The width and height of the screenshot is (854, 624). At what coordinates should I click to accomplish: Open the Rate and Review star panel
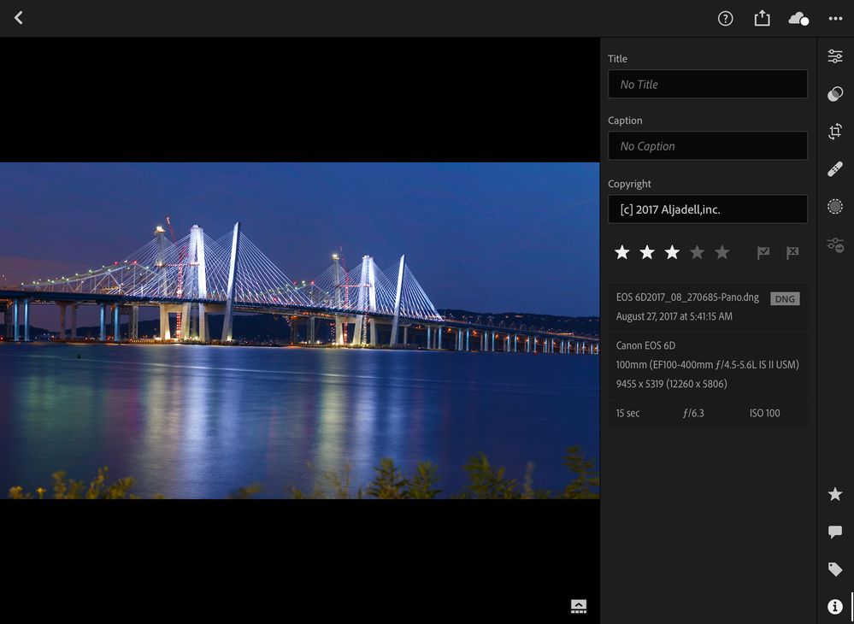coord(835,494)
